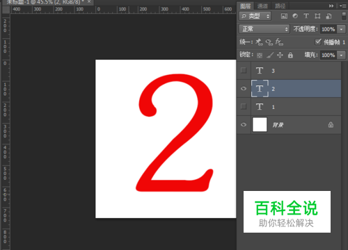Switch to the 通道 tab
This screenshot has height=250, width=348.
coord(262,6)
